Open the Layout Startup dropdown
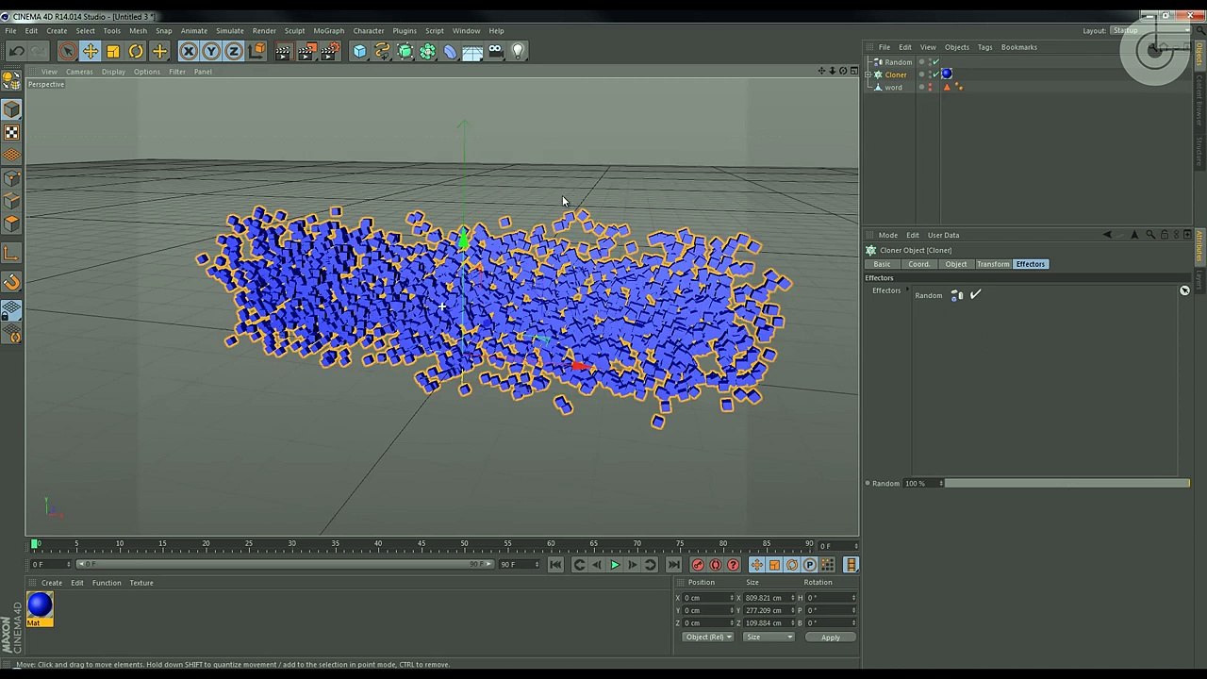 pos(1149,30)
